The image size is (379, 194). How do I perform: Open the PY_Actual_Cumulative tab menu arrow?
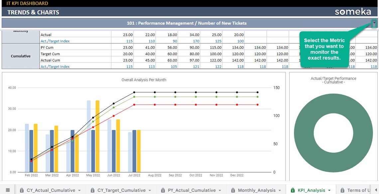(x=220, y=190)
